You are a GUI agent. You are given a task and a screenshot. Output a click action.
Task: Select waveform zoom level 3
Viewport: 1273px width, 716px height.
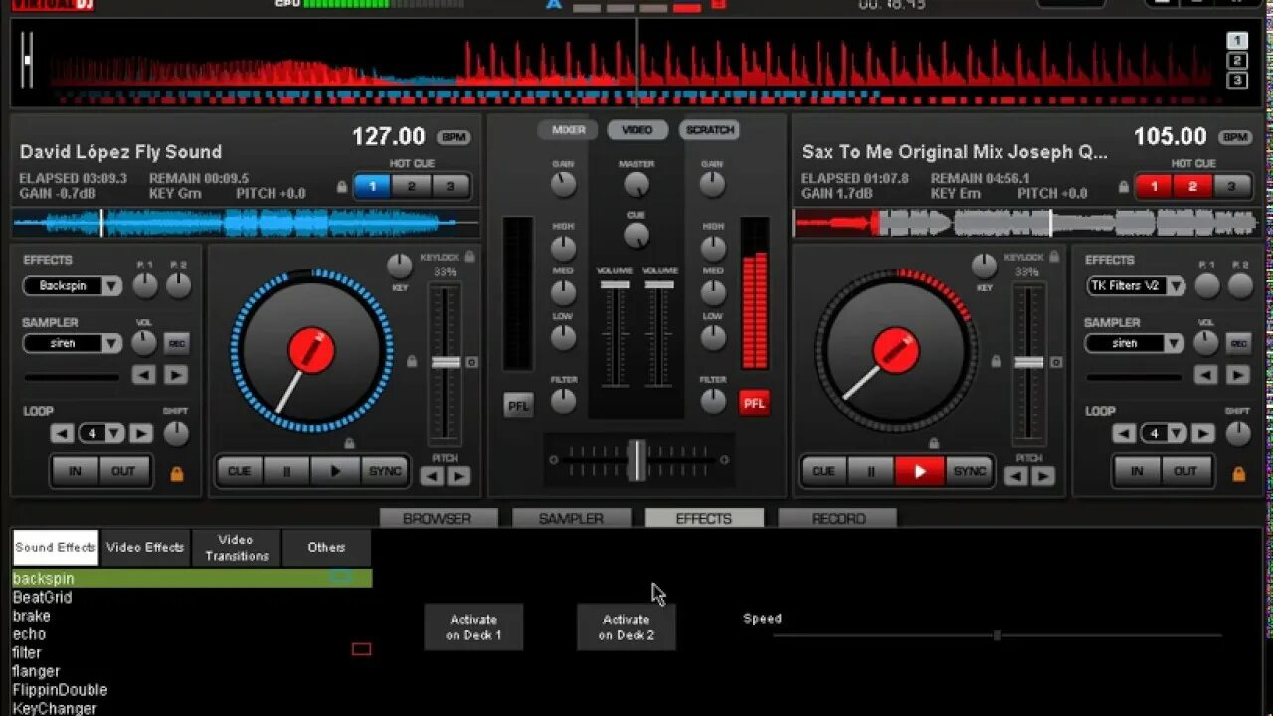tap(1237, 81)
